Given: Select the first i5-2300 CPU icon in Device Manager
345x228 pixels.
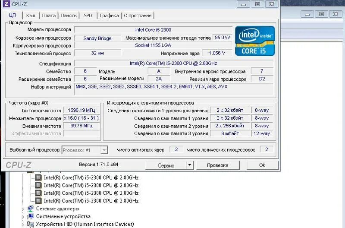Looking at the screenshot, I should [38, 177].
